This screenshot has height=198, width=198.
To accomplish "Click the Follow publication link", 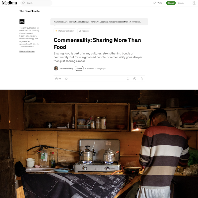I will tap(27, 51).
